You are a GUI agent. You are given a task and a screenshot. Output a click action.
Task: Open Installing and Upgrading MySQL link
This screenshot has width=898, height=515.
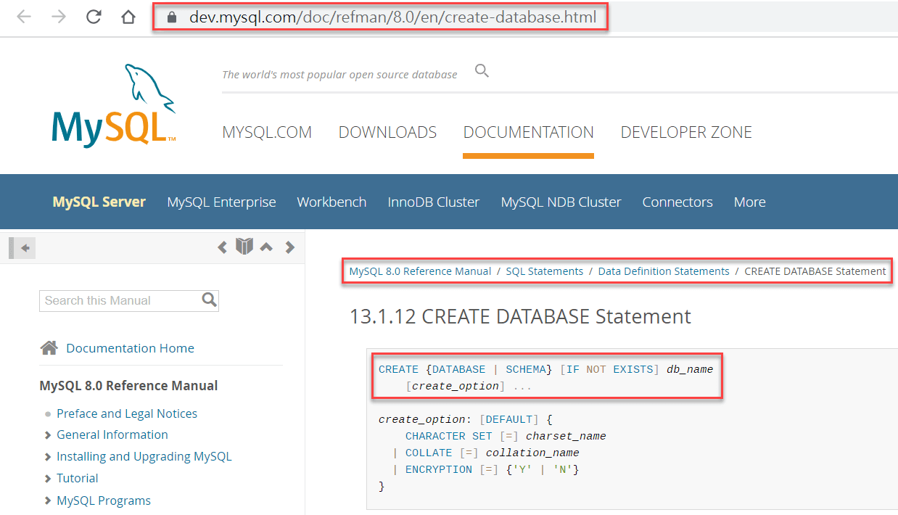pos(144,456)
